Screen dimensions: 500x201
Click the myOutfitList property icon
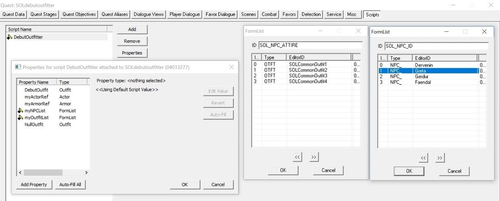point(21,117)
